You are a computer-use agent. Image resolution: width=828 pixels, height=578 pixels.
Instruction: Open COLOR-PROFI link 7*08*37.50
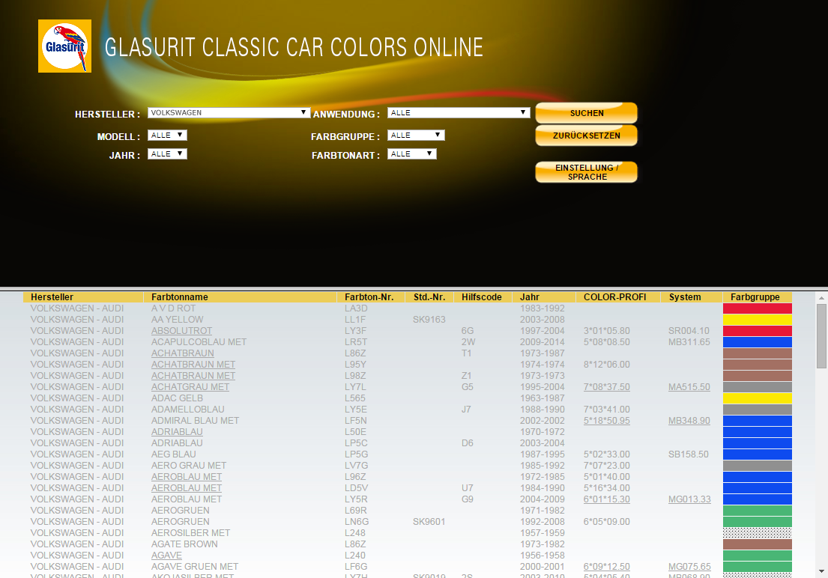pyautogui.click(x=607, y=387)
